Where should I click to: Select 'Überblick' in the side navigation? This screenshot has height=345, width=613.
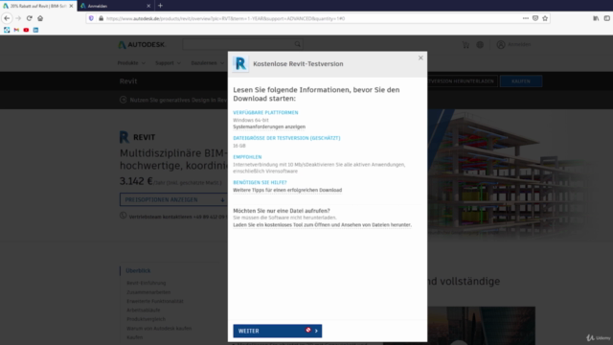pyautogui.click(x=138, y=270)
